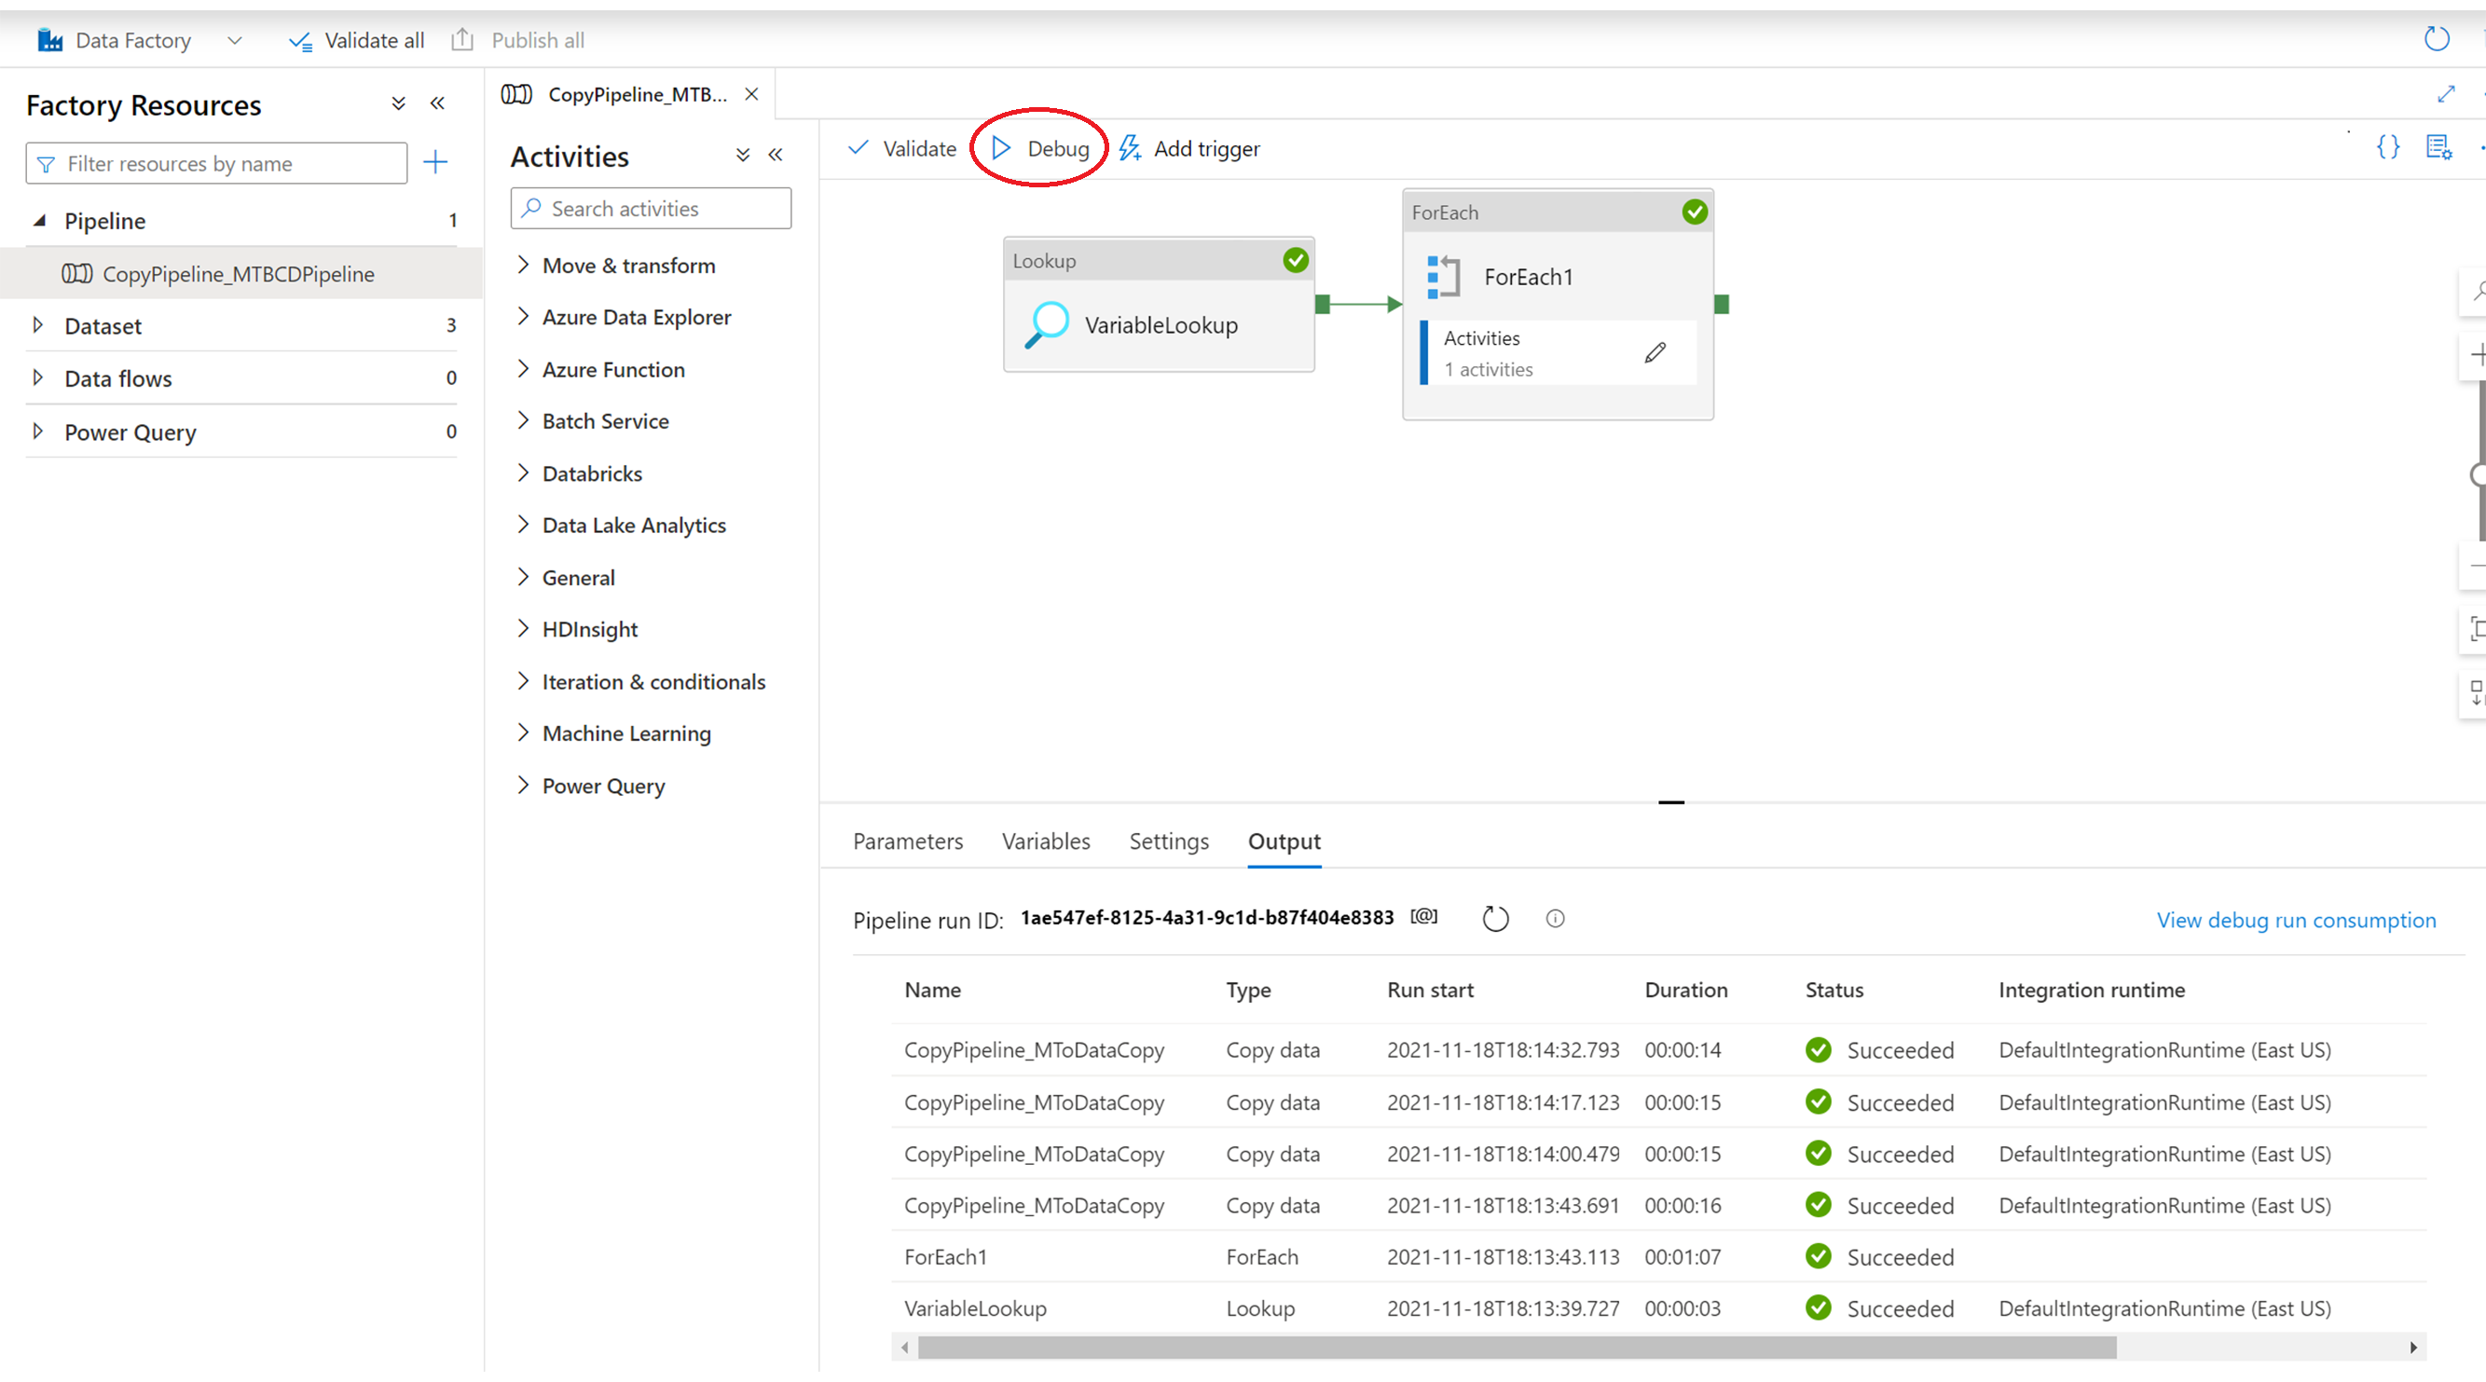Click Publish all
Image resolution: width=2486 pixels, height=1382 pixels.
coord(518,40)
